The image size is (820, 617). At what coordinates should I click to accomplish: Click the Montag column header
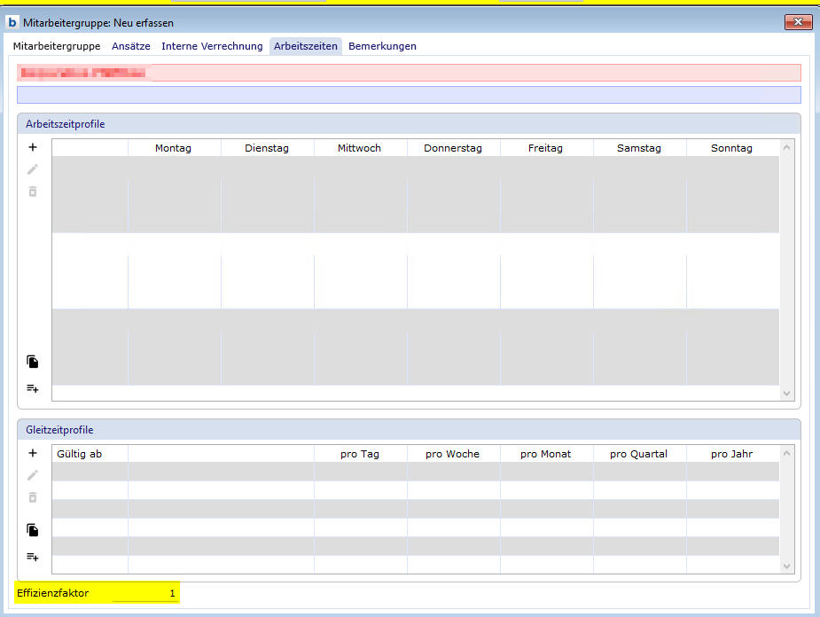coord(173,148)
